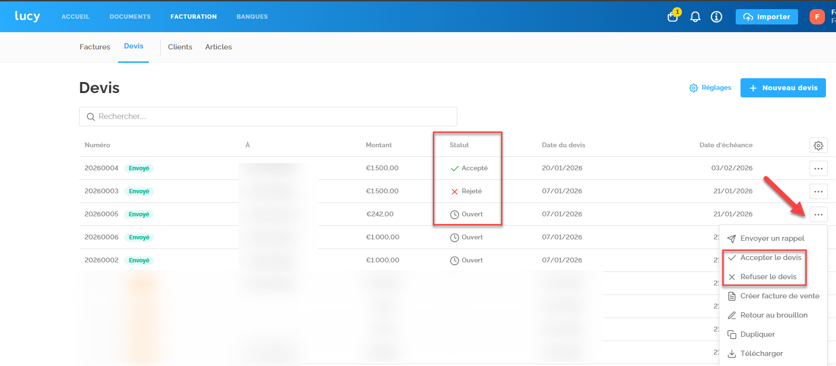Switch to the Factures tab
This screenshot has width=836, height=366.
click(95, 47)
